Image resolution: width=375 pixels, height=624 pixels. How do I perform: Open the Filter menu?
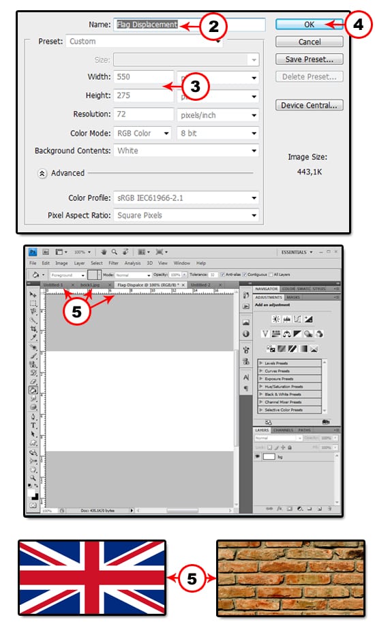coord(114,264)
